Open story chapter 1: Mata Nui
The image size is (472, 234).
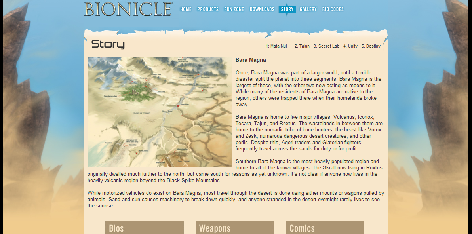[276, 46]
